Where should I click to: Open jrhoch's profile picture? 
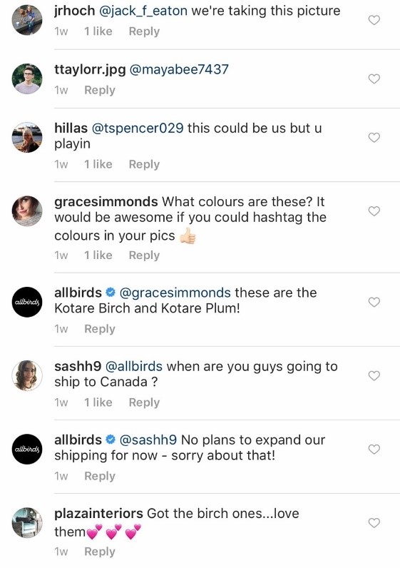27,20
